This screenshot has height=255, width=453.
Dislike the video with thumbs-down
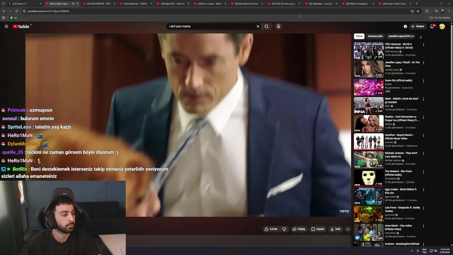284,229
